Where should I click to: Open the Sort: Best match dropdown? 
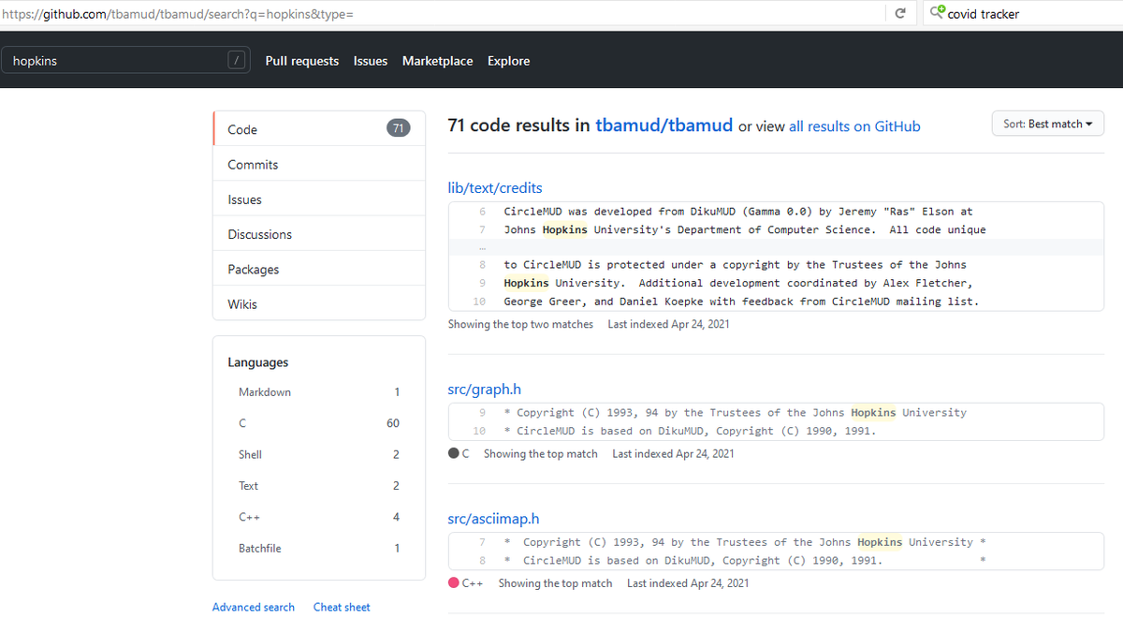(1047, 124)
